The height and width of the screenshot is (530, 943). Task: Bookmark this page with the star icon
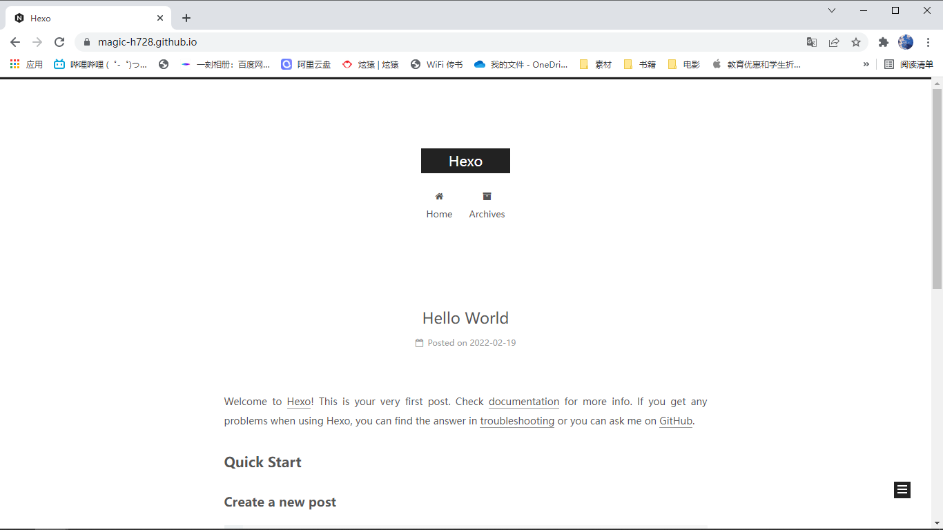856,42
